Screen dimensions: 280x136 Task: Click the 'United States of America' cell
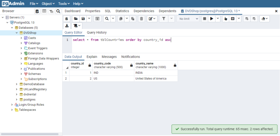pos(156,79)
